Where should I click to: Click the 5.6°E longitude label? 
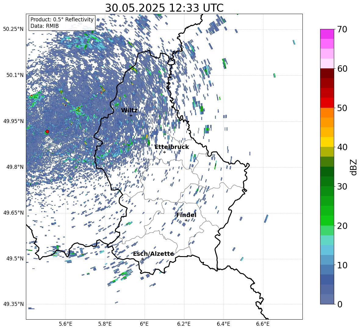tap(66, 324)
